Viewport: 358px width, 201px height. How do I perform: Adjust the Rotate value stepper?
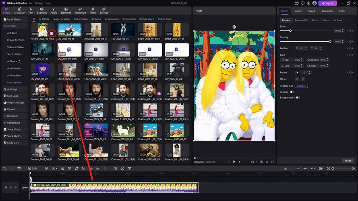310,72
